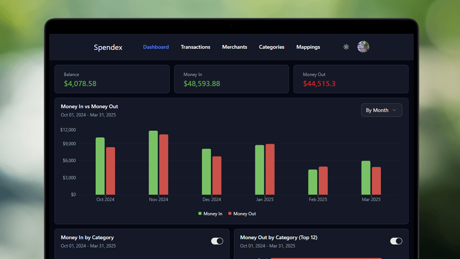Select the Mar 2025 red Money Out bar

pyautogui.click(x=376, y=181)
